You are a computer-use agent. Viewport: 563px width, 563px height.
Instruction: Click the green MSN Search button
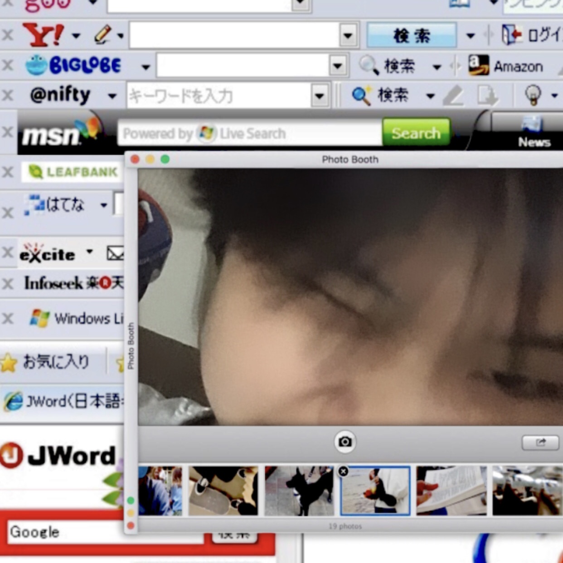416,133
